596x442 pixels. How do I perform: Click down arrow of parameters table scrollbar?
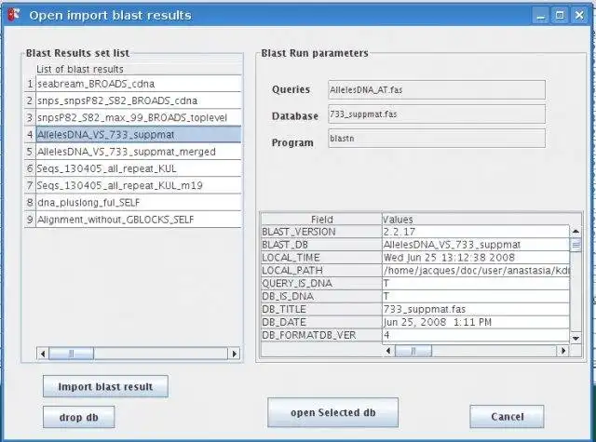[576, 338]
